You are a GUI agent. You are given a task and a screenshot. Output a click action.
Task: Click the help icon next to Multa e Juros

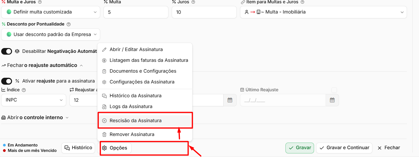(x=40, y=2)
